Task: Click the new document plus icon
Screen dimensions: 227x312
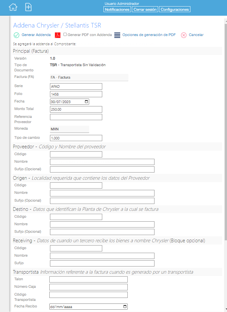Action: [x=28, y=7]
